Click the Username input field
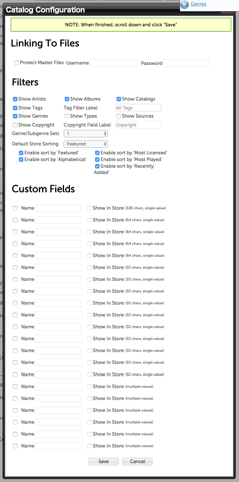The image size is (239, 482). click(x=114, y=63)
